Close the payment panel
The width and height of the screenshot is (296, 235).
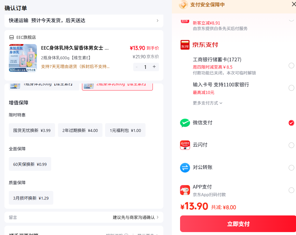(x=294, y=4)
